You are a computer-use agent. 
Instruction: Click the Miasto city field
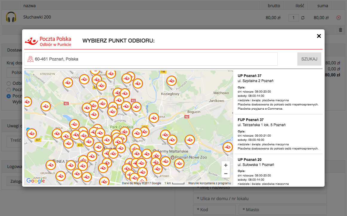point(283,210)
